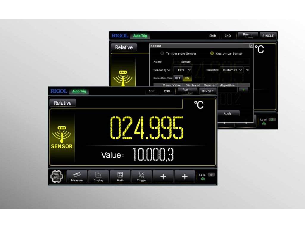
Task: Open the Display menu in front window
Action: point(98,176)
